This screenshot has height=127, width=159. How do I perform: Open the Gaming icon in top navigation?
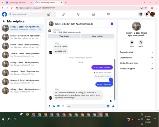coord(108,14)
